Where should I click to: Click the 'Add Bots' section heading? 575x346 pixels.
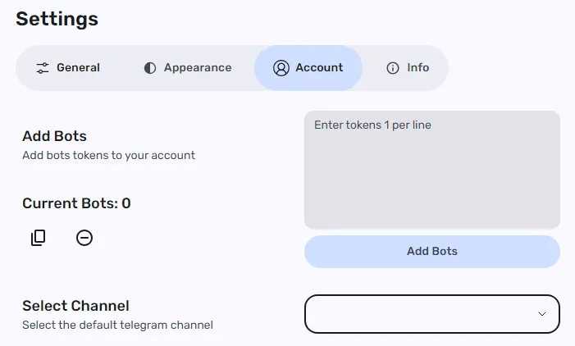point(54,136)
